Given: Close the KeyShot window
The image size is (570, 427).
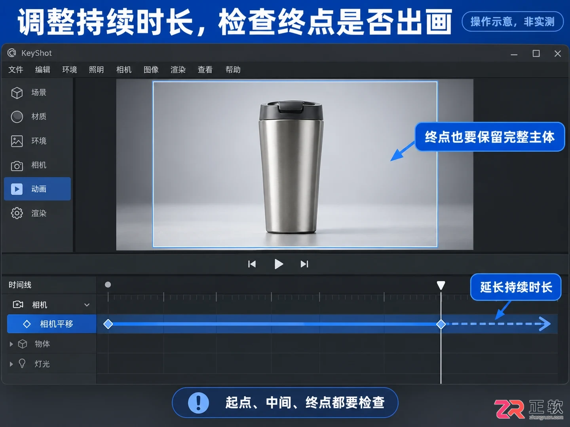Looking at the screenshot, I should click(558, 53).
